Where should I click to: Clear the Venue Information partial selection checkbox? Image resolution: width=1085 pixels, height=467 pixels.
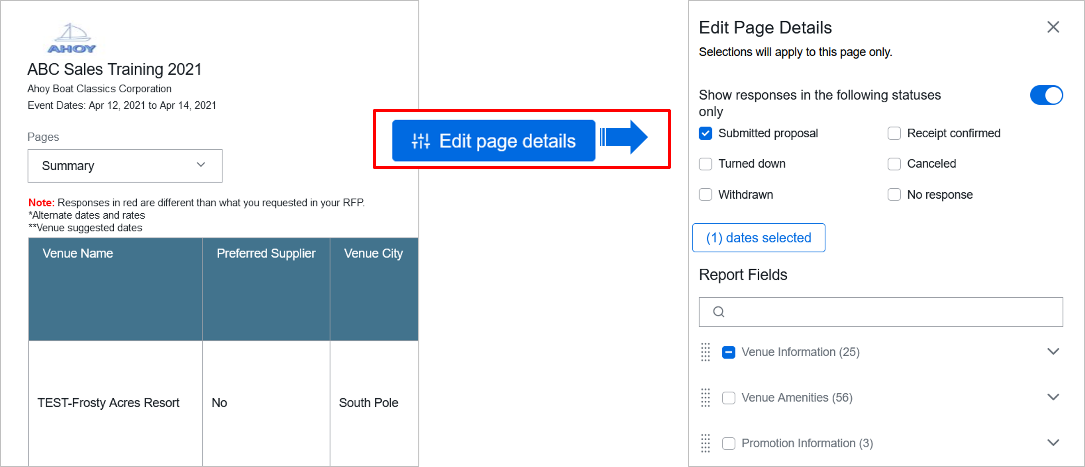(x=728, y=352)
